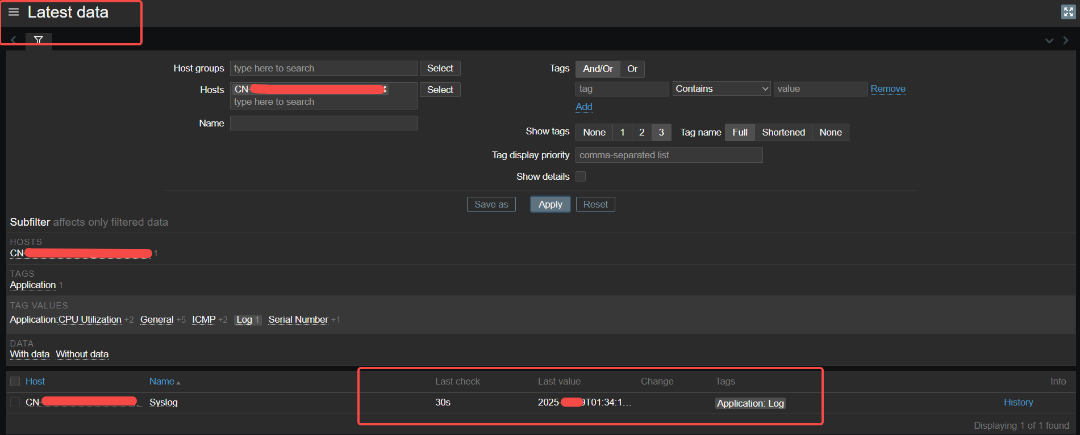The image size is (1080, 435).
Task: Open the CN host link in table row
Action: [x=84, y=402]
